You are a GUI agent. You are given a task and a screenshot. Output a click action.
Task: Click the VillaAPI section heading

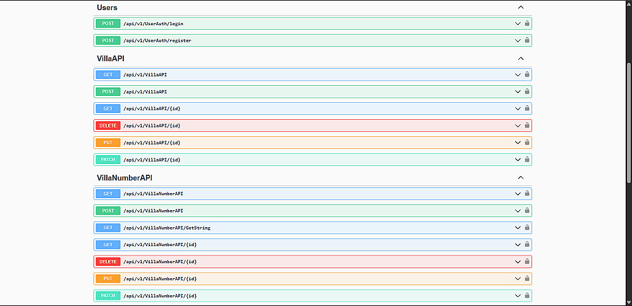tap(111, 59)
